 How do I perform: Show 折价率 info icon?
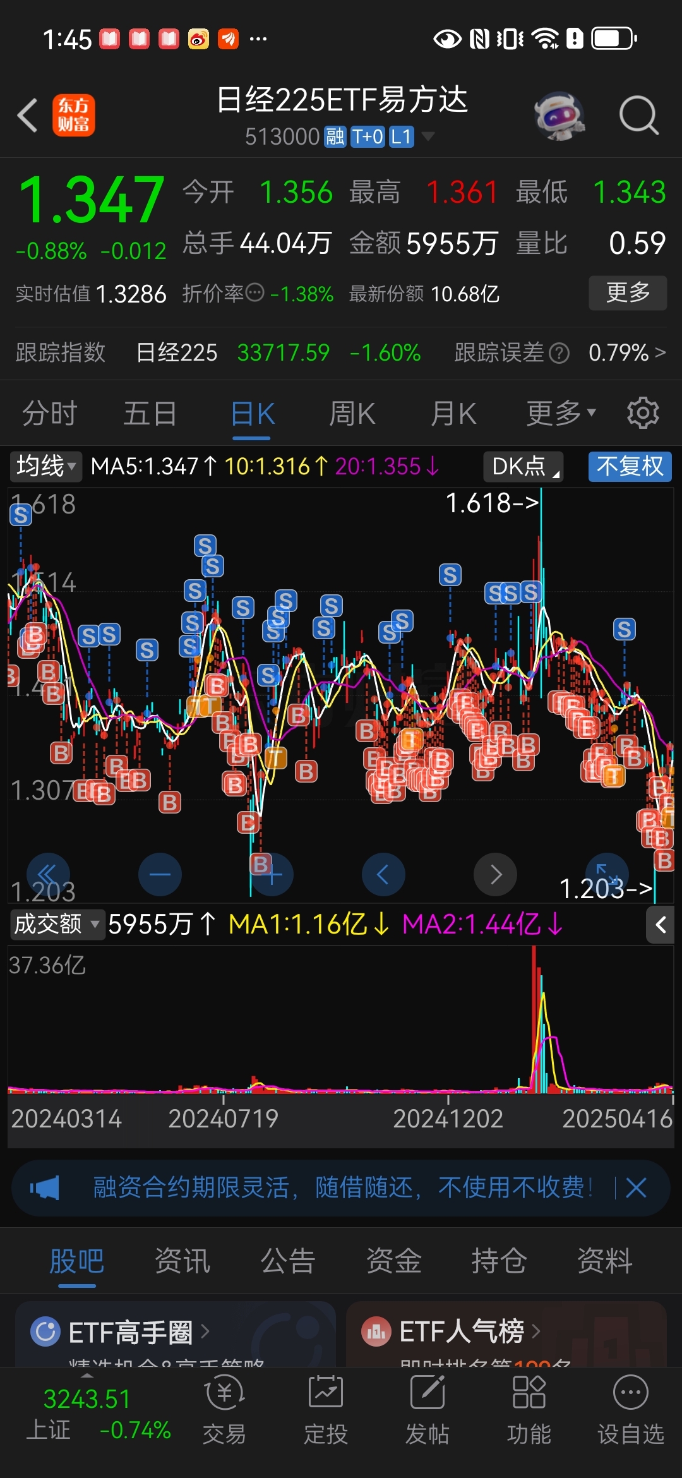point(254,292)
